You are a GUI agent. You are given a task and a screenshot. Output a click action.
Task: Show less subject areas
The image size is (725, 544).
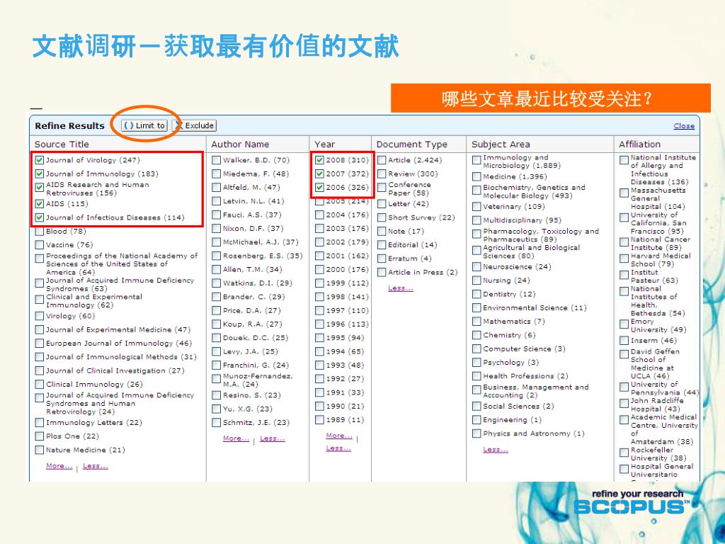[x=496, y=449]
